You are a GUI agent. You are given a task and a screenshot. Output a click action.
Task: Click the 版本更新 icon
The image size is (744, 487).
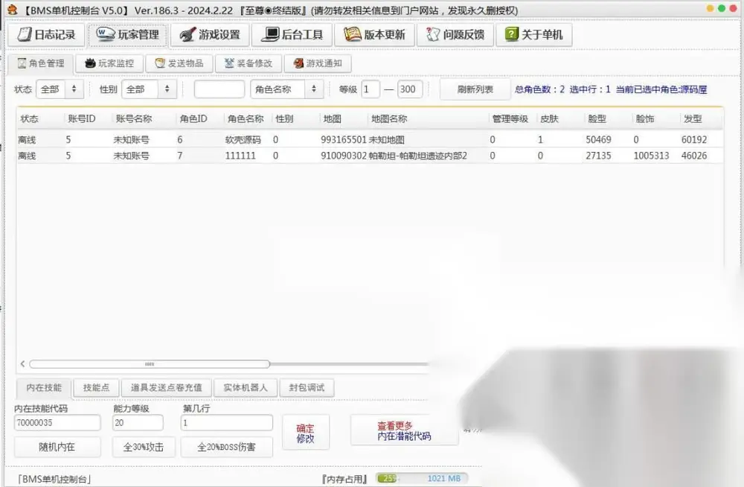(352, 34)
